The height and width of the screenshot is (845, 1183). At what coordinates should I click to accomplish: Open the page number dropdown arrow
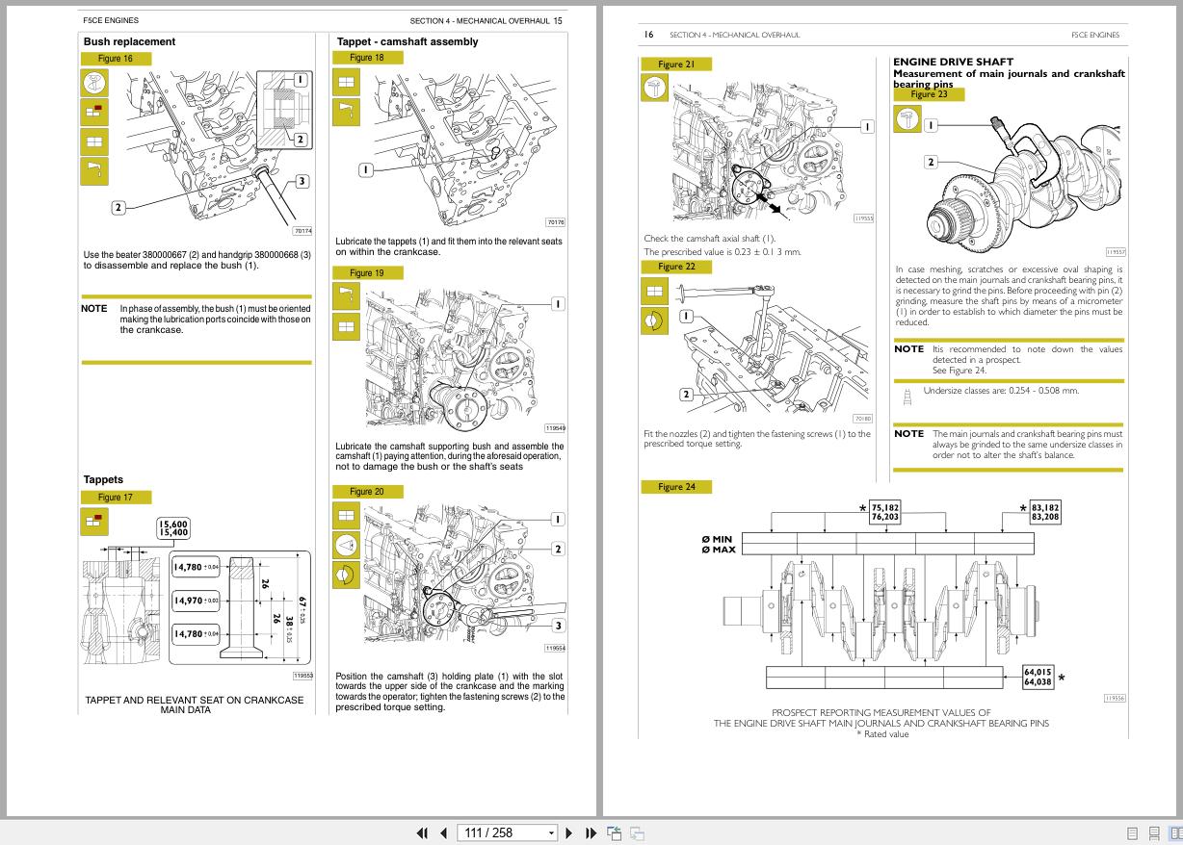pos(552,832)
